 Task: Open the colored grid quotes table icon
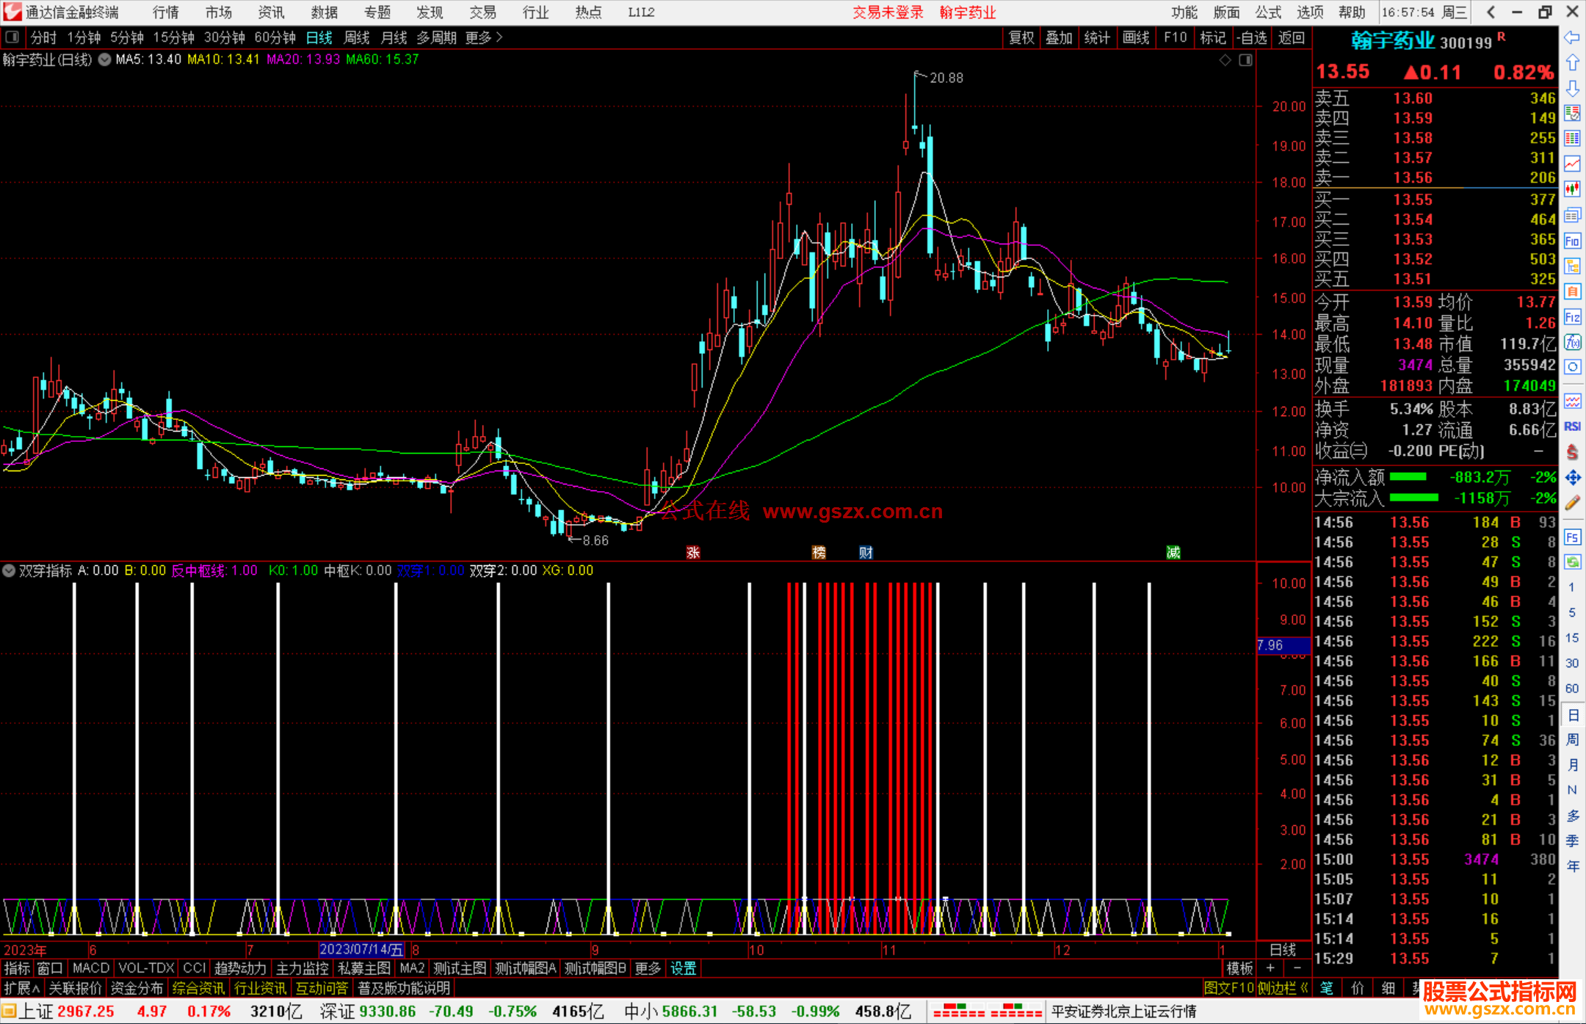[x=1572, y=138]
